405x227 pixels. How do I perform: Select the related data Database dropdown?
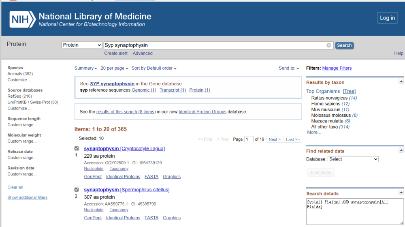click(353, 159)
